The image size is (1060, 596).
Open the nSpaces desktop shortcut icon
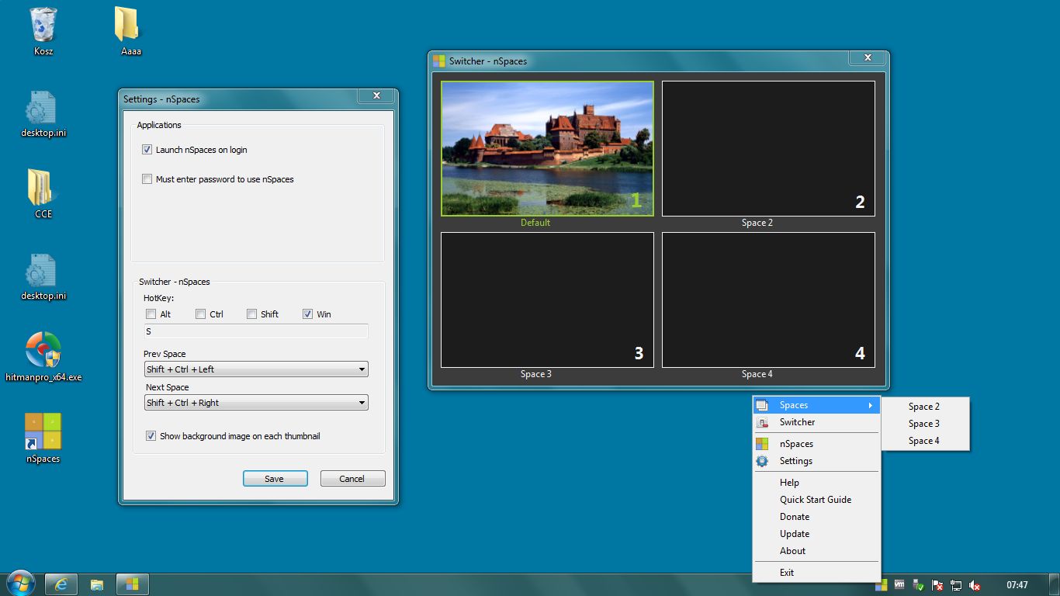(43, 433)
